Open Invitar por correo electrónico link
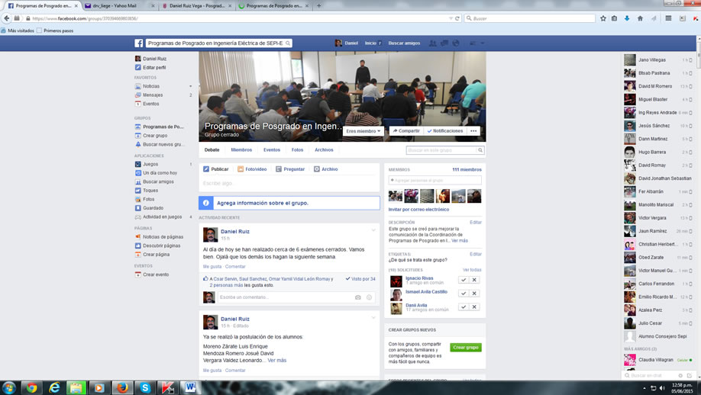This screenshot has height=395, width=701. pos(419,210)
